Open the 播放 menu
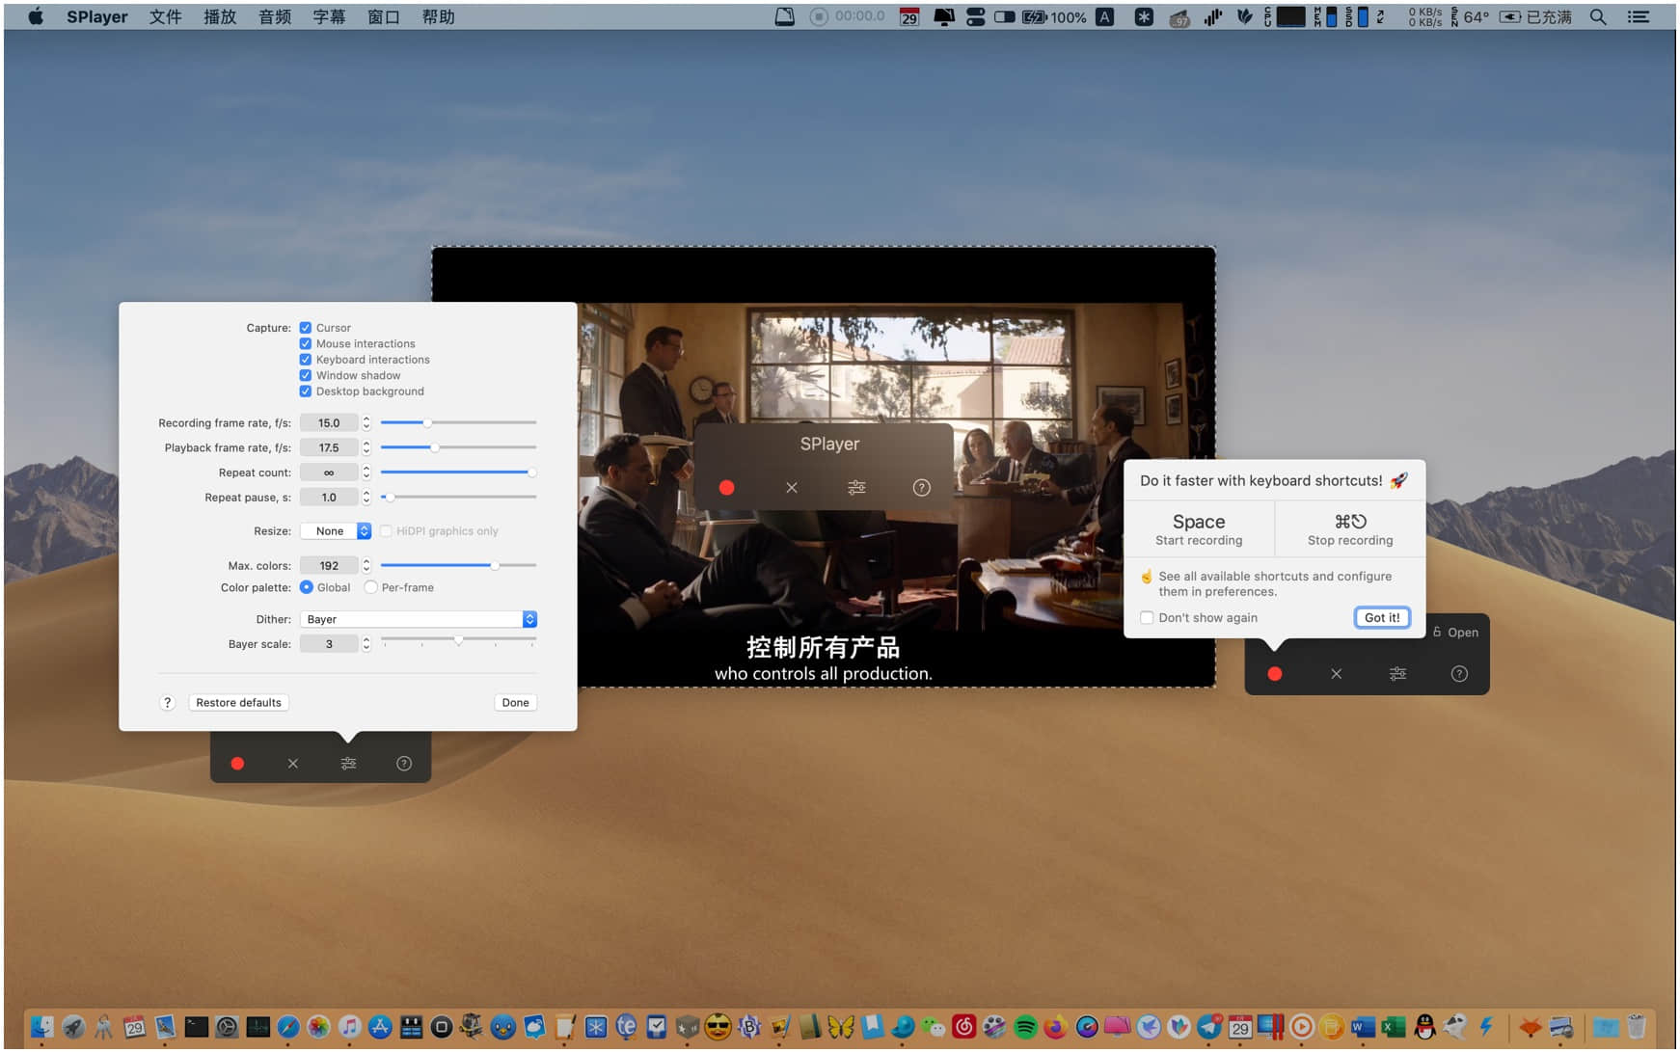Viewport: 1680px width, 1053px height. 220,16
